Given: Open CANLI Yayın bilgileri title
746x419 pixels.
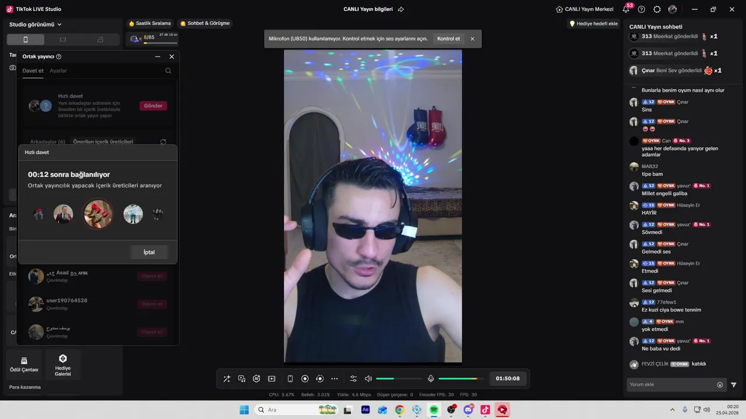Looking at the screenshot, I should click(368, 9).
